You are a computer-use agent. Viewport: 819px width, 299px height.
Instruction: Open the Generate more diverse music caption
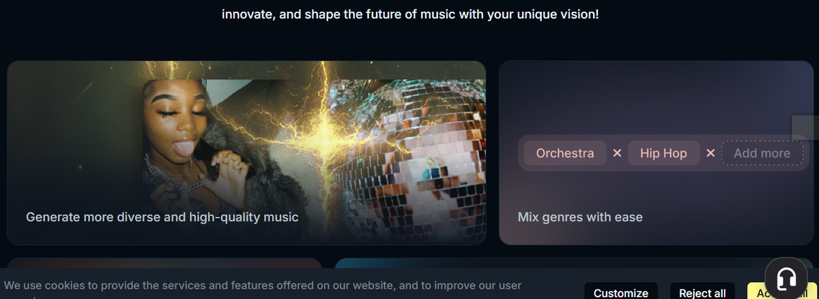pos(162,217)
